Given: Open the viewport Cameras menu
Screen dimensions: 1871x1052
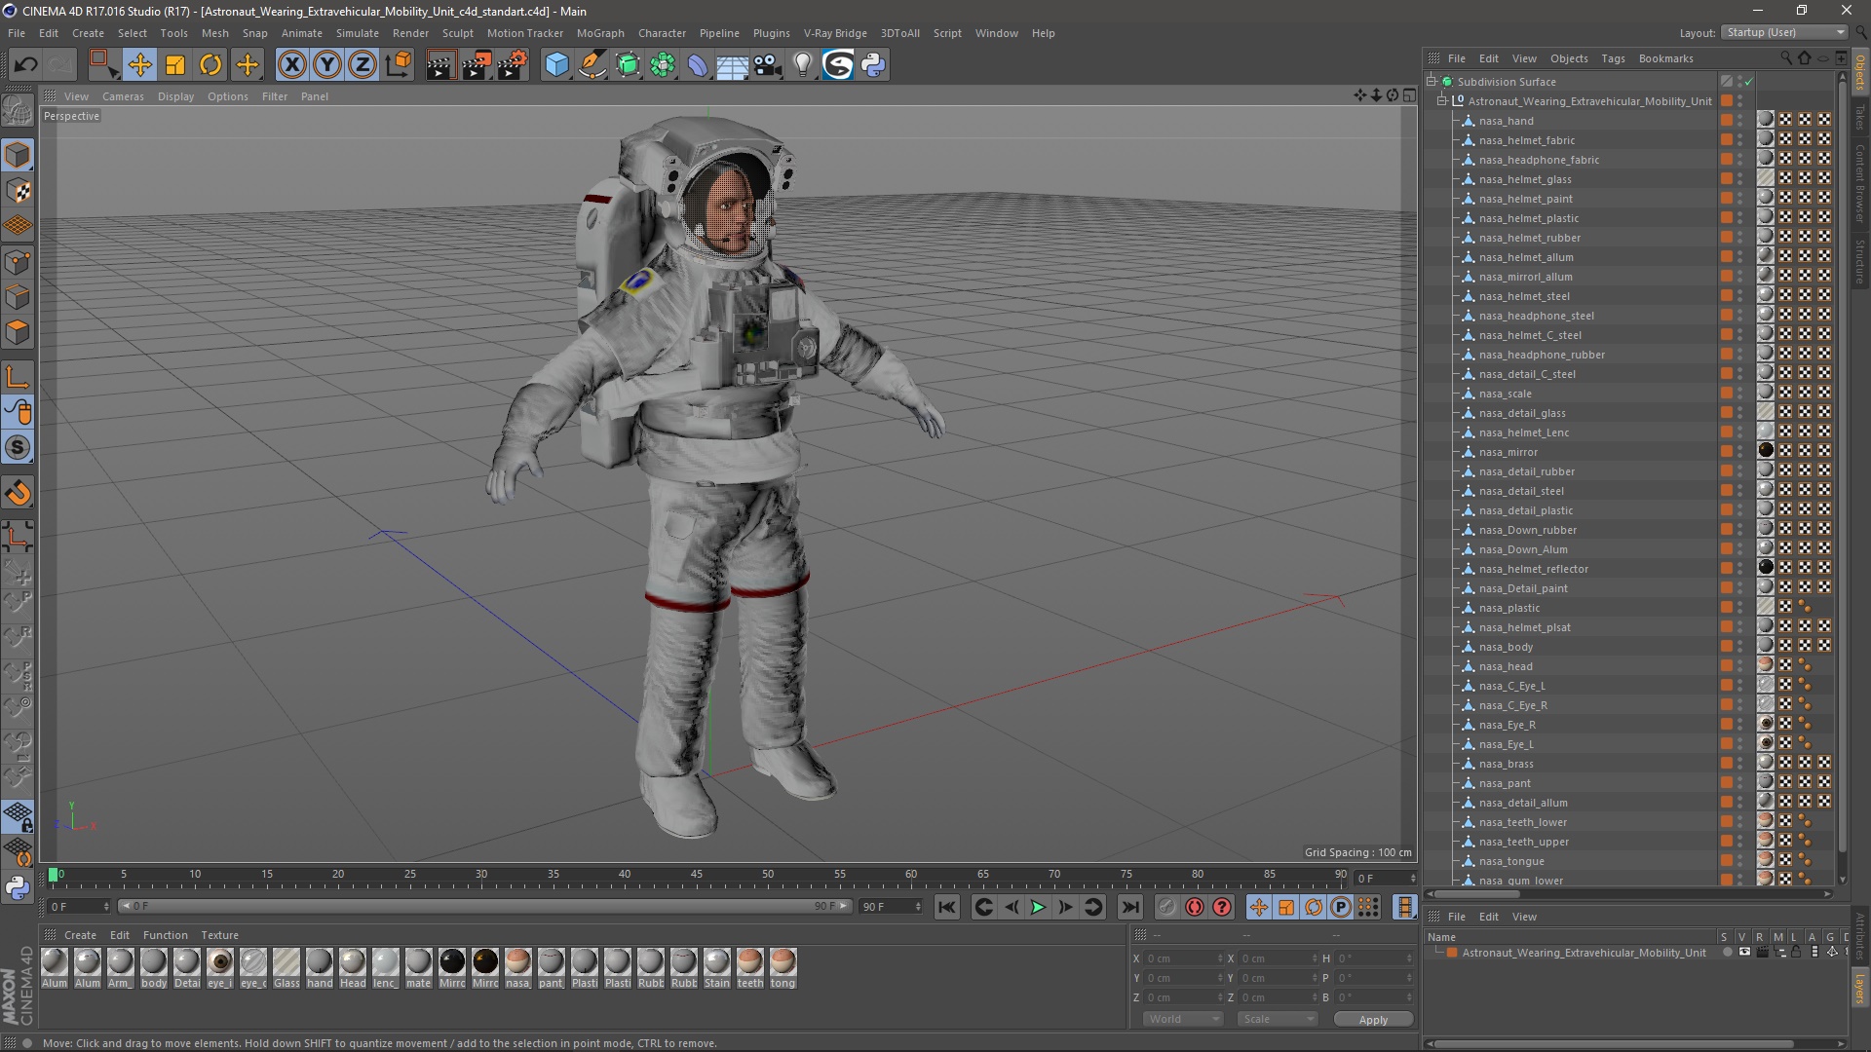Looking at the screenshot, I should point(123,96).
